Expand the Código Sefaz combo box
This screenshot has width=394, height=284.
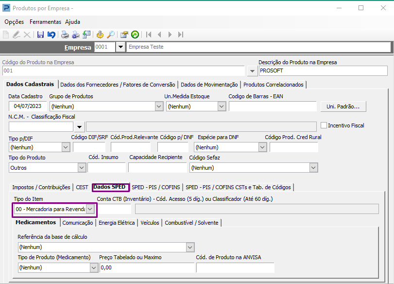313,168
